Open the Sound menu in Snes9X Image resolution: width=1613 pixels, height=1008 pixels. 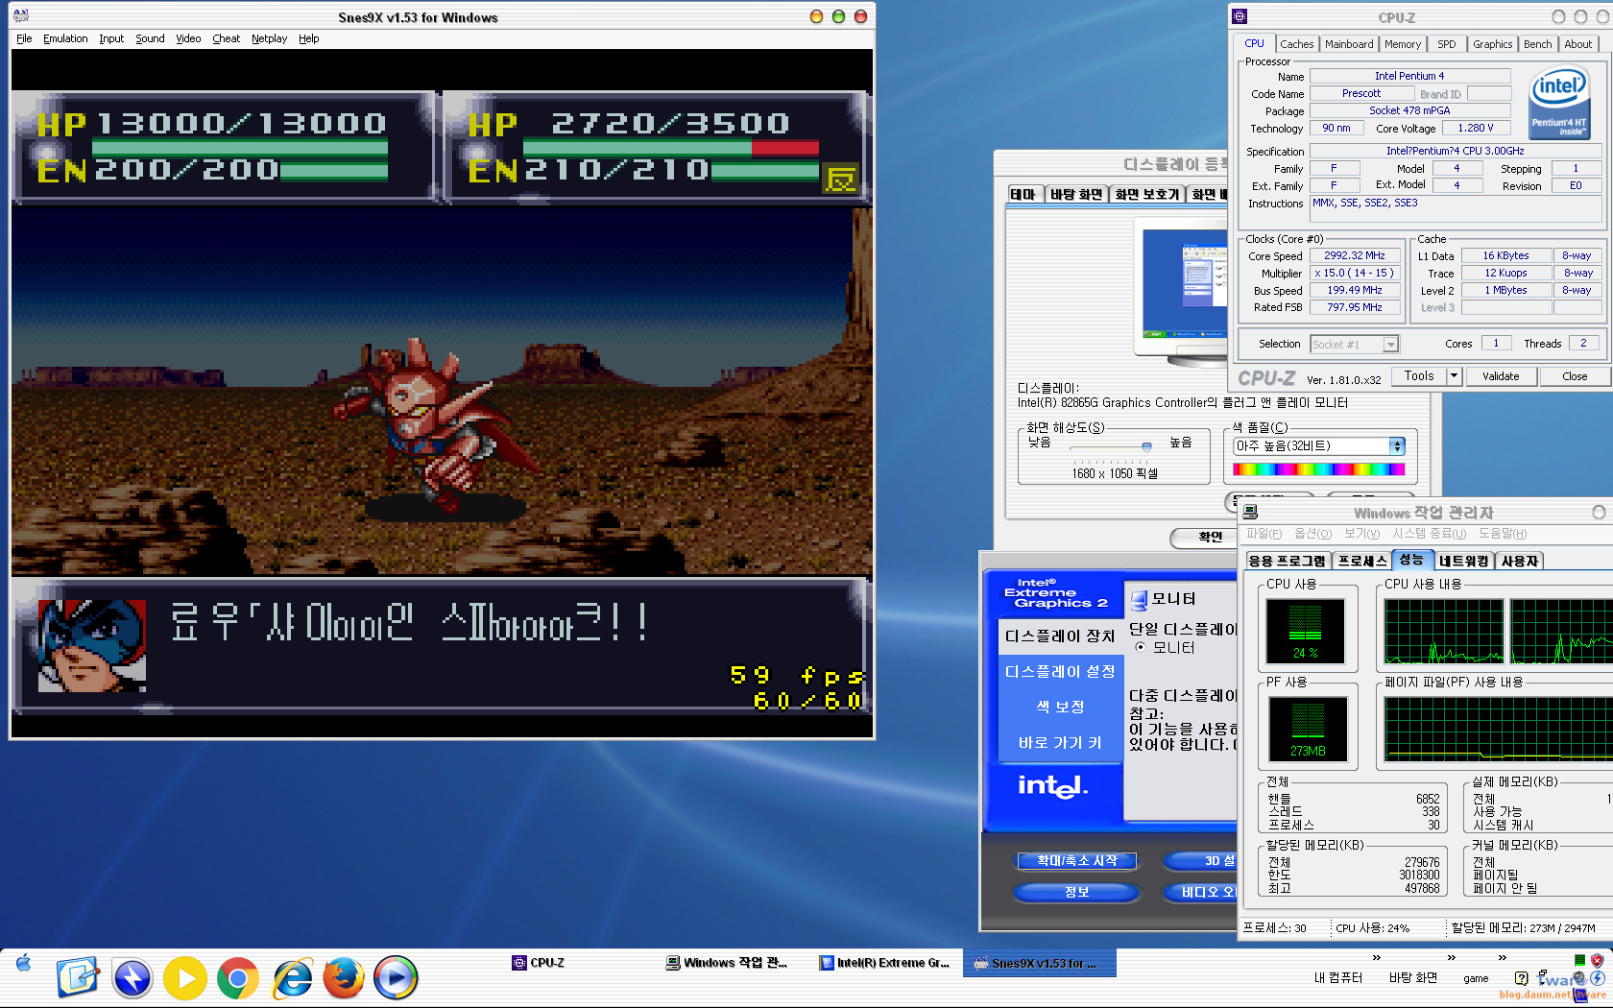[x=150, y=38]
